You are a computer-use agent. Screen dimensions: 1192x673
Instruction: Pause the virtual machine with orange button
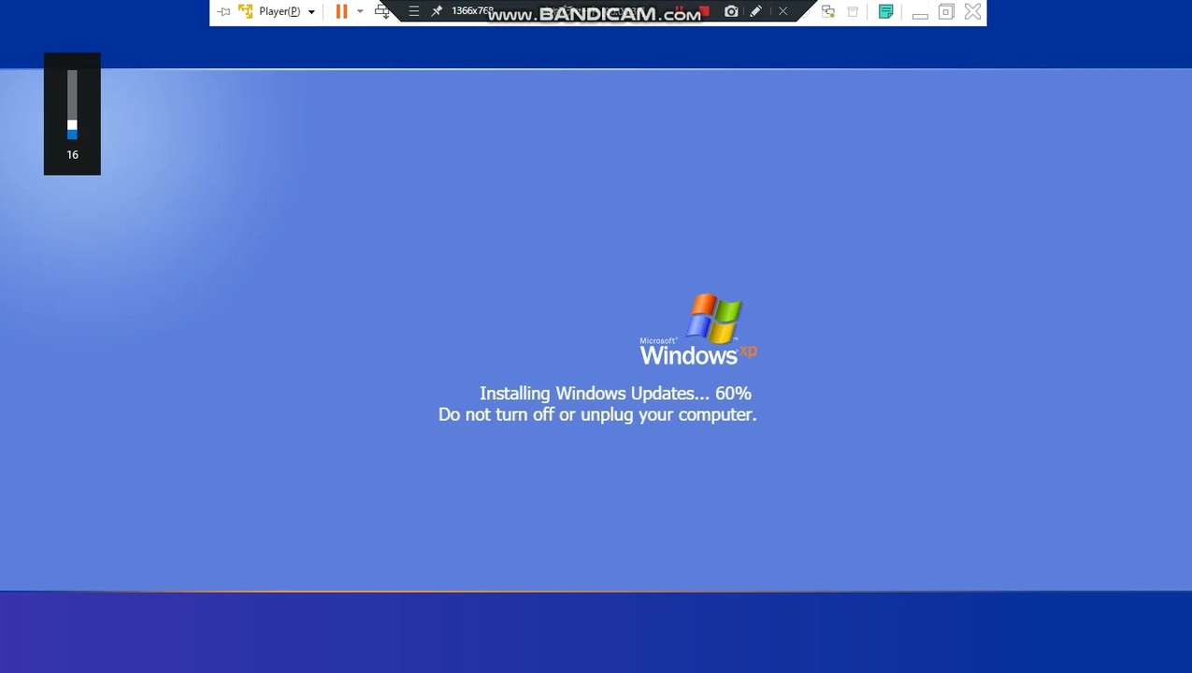(x=341, y=11)
